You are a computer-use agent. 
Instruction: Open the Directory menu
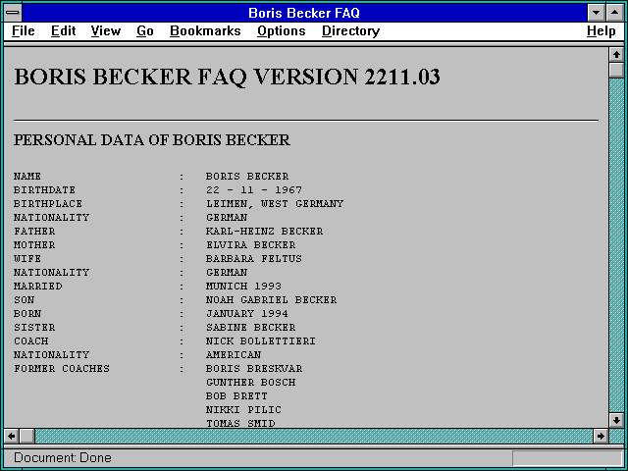(351, 31)
